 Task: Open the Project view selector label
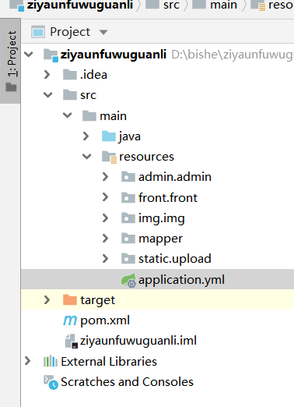70,32
